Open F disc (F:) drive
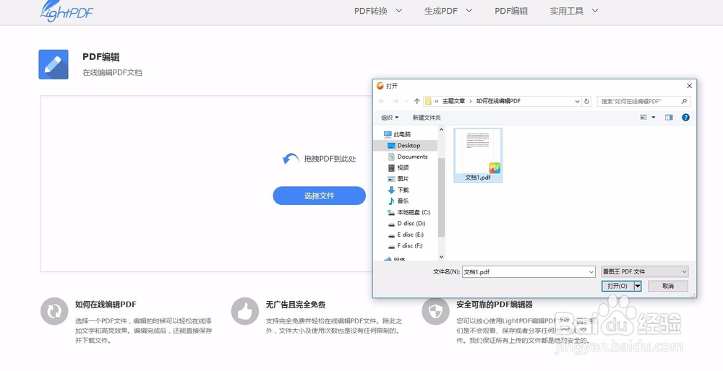 pos(406,245)
